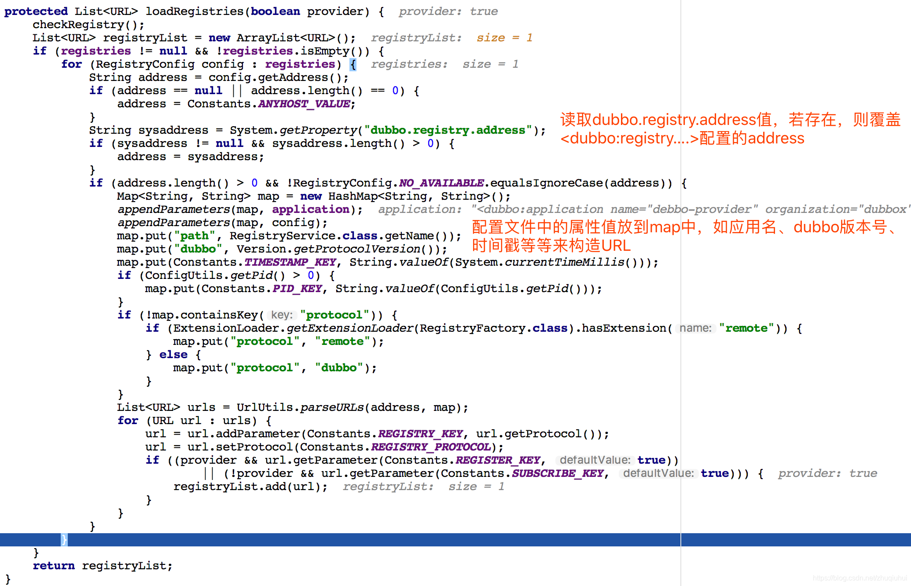Image resolution: width=911 pixels, height=586 pixels.
Task: Click the containsKey "protocol" string
Action: (334, 315)
